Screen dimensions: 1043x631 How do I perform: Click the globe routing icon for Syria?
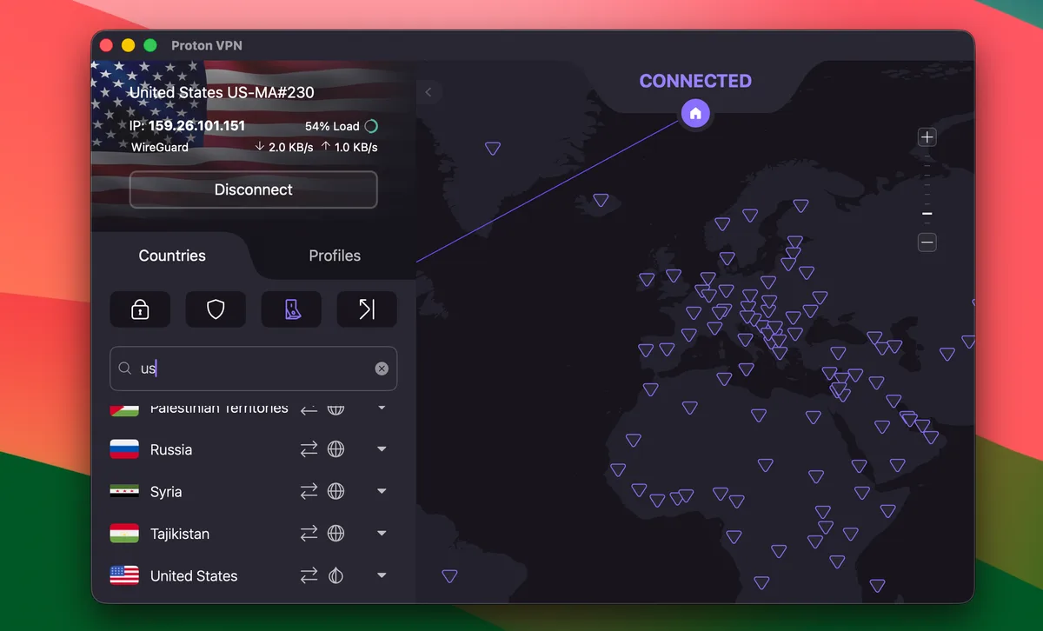pyautogui.click(x=335, y=491)
